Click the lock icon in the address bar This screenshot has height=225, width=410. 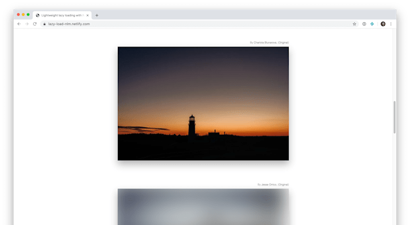click(44, 24)
